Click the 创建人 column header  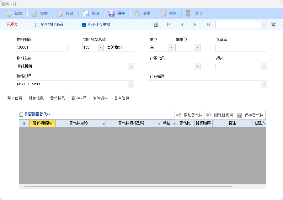click(259, 123)
